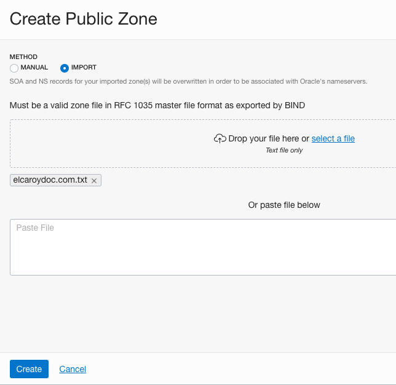Image resolution: width=396 pixels, height=385 pixels.
Task: Click the 'Create Public Zone' heading
Action: point(84,19)
